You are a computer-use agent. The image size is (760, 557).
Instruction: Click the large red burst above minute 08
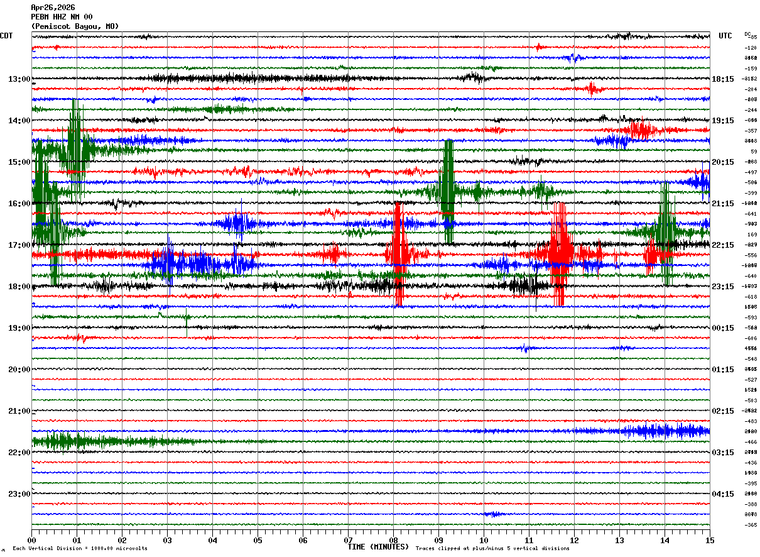[398, 254]
